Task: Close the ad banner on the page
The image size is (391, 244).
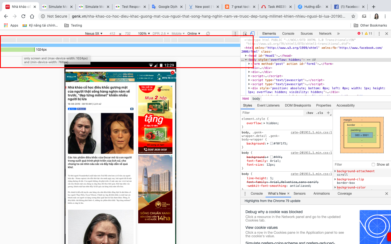Action: click(x=173, y=73)
